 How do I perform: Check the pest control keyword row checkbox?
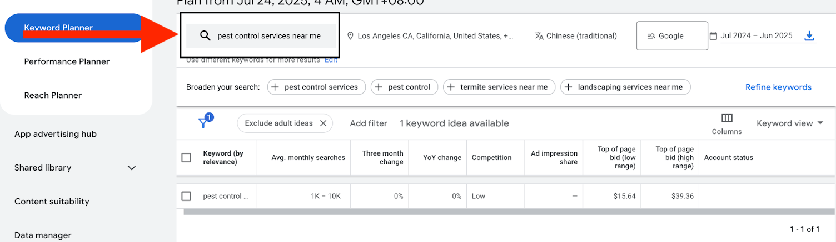click(186, 196)
